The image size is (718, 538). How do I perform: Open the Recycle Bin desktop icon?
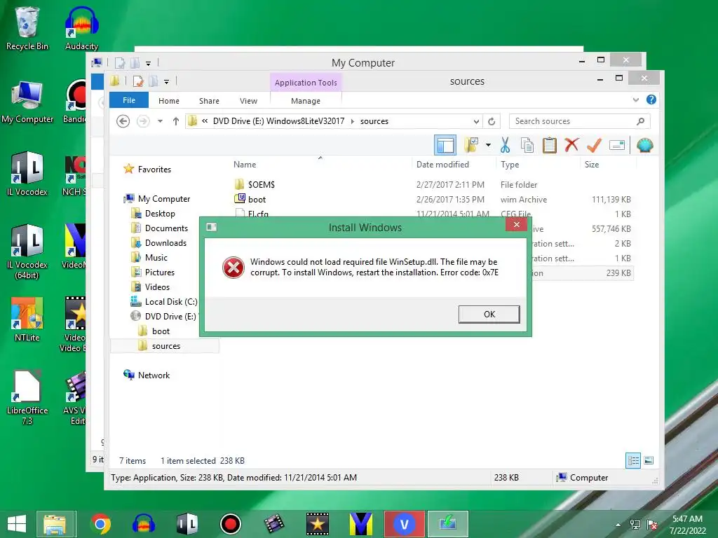click(x=27, y=28)
